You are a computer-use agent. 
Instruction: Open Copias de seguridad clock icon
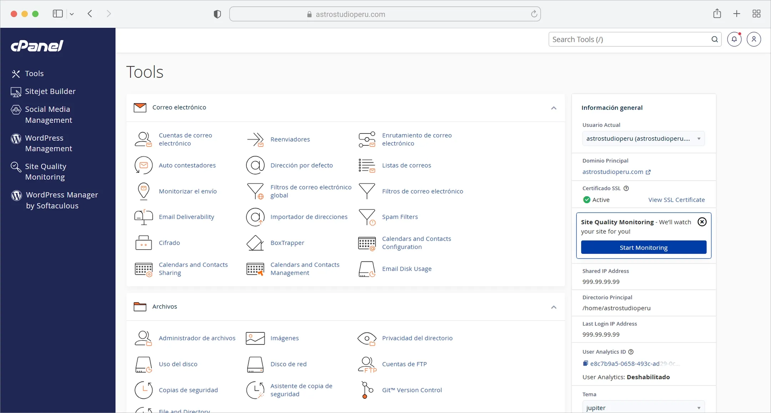tap(143, 390)
